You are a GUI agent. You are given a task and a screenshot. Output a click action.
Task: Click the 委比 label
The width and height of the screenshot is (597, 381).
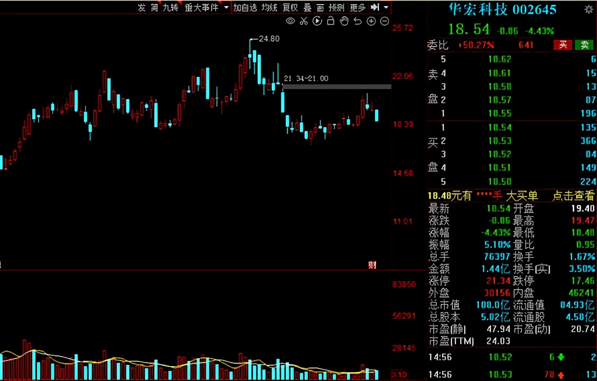[x=438, y=45]
